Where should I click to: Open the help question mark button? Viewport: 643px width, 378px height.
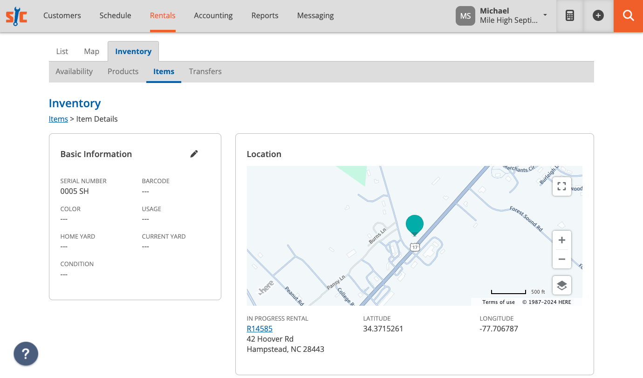click(26, 354)
